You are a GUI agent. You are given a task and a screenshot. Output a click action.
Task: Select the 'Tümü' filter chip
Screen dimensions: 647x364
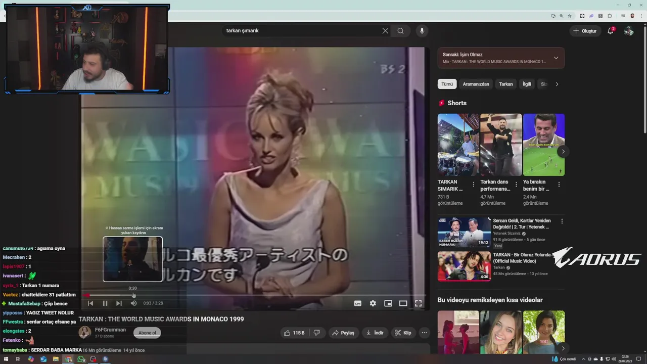point(447,84)
